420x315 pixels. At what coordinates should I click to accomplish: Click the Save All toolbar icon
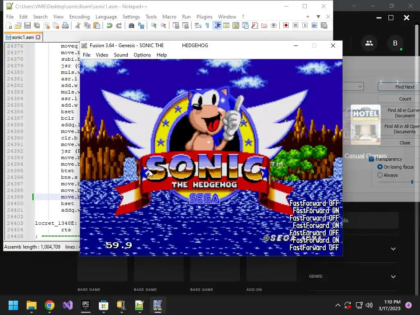37,25
